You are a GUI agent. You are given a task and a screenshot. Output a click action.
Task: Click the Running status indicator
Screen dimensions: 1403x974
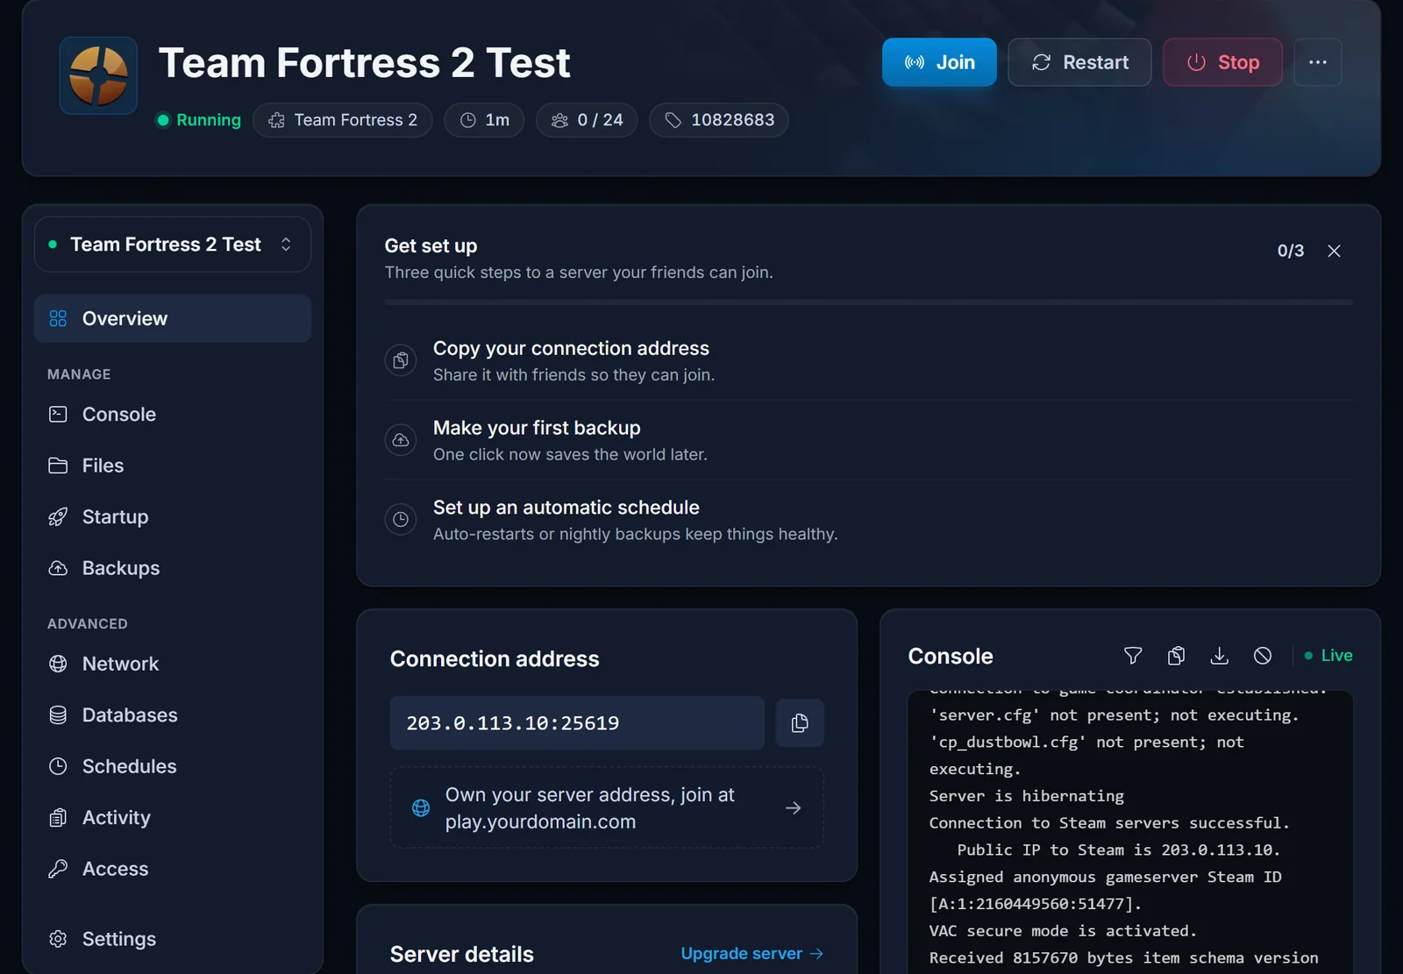coord(199,120)
